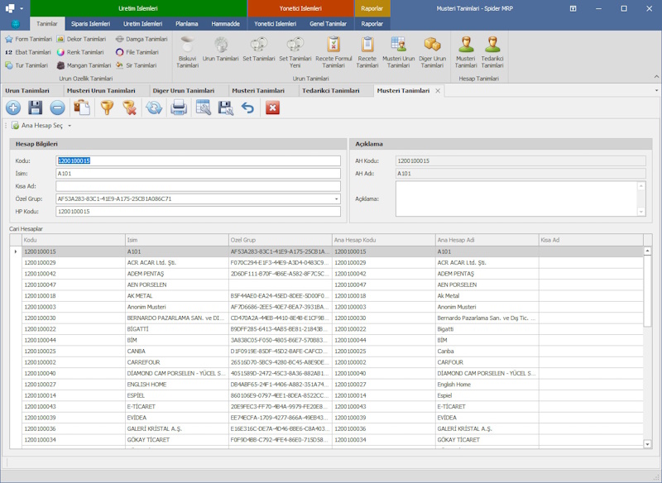
Task: Click the Kisa Ad input field
Action: pyautogui.click(x=198, y=186)
